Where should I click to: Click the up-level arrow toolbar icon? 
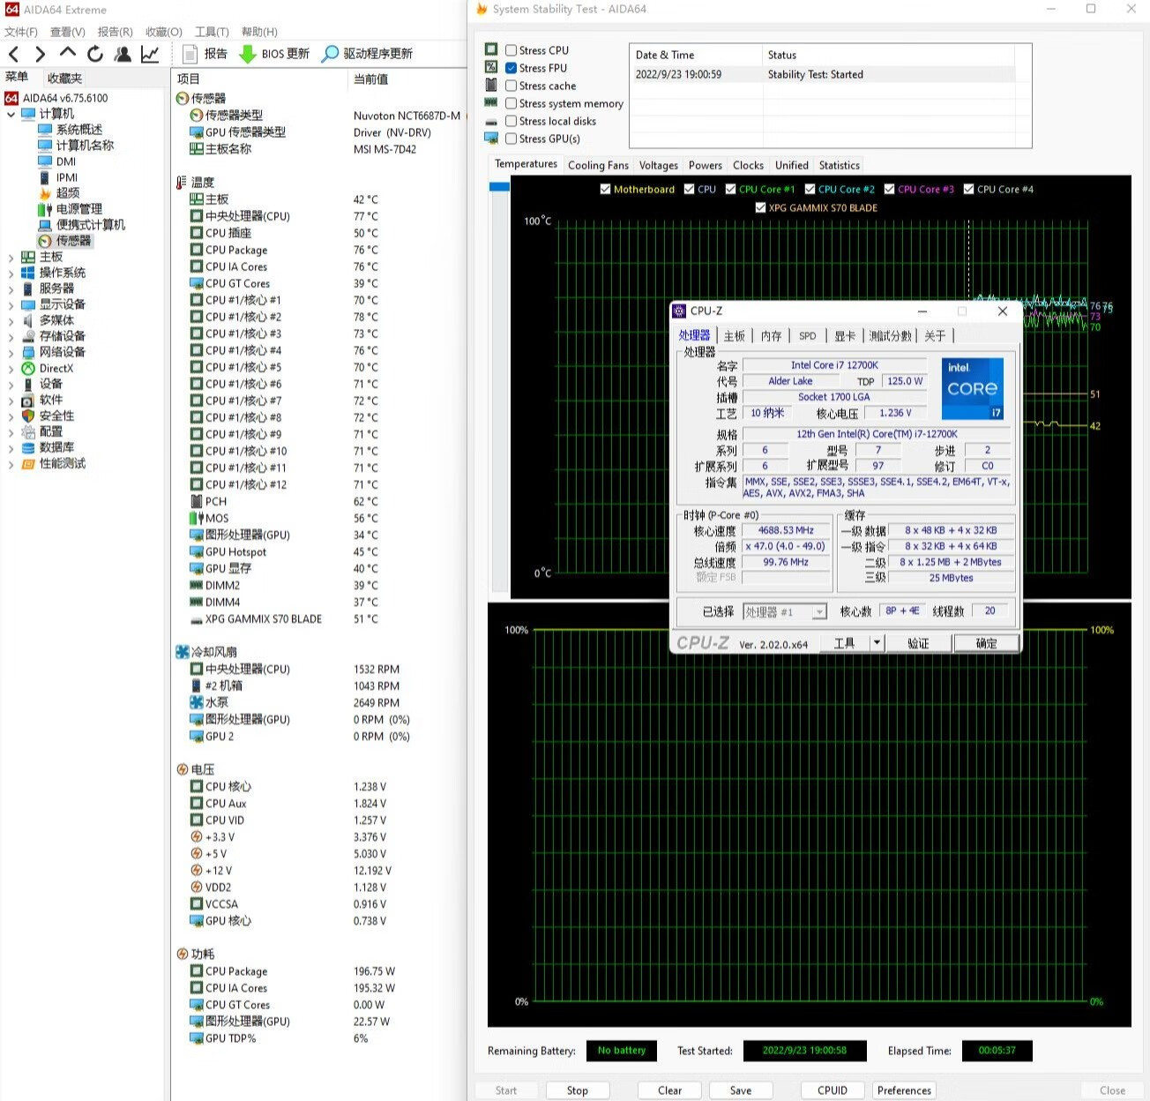68,53
